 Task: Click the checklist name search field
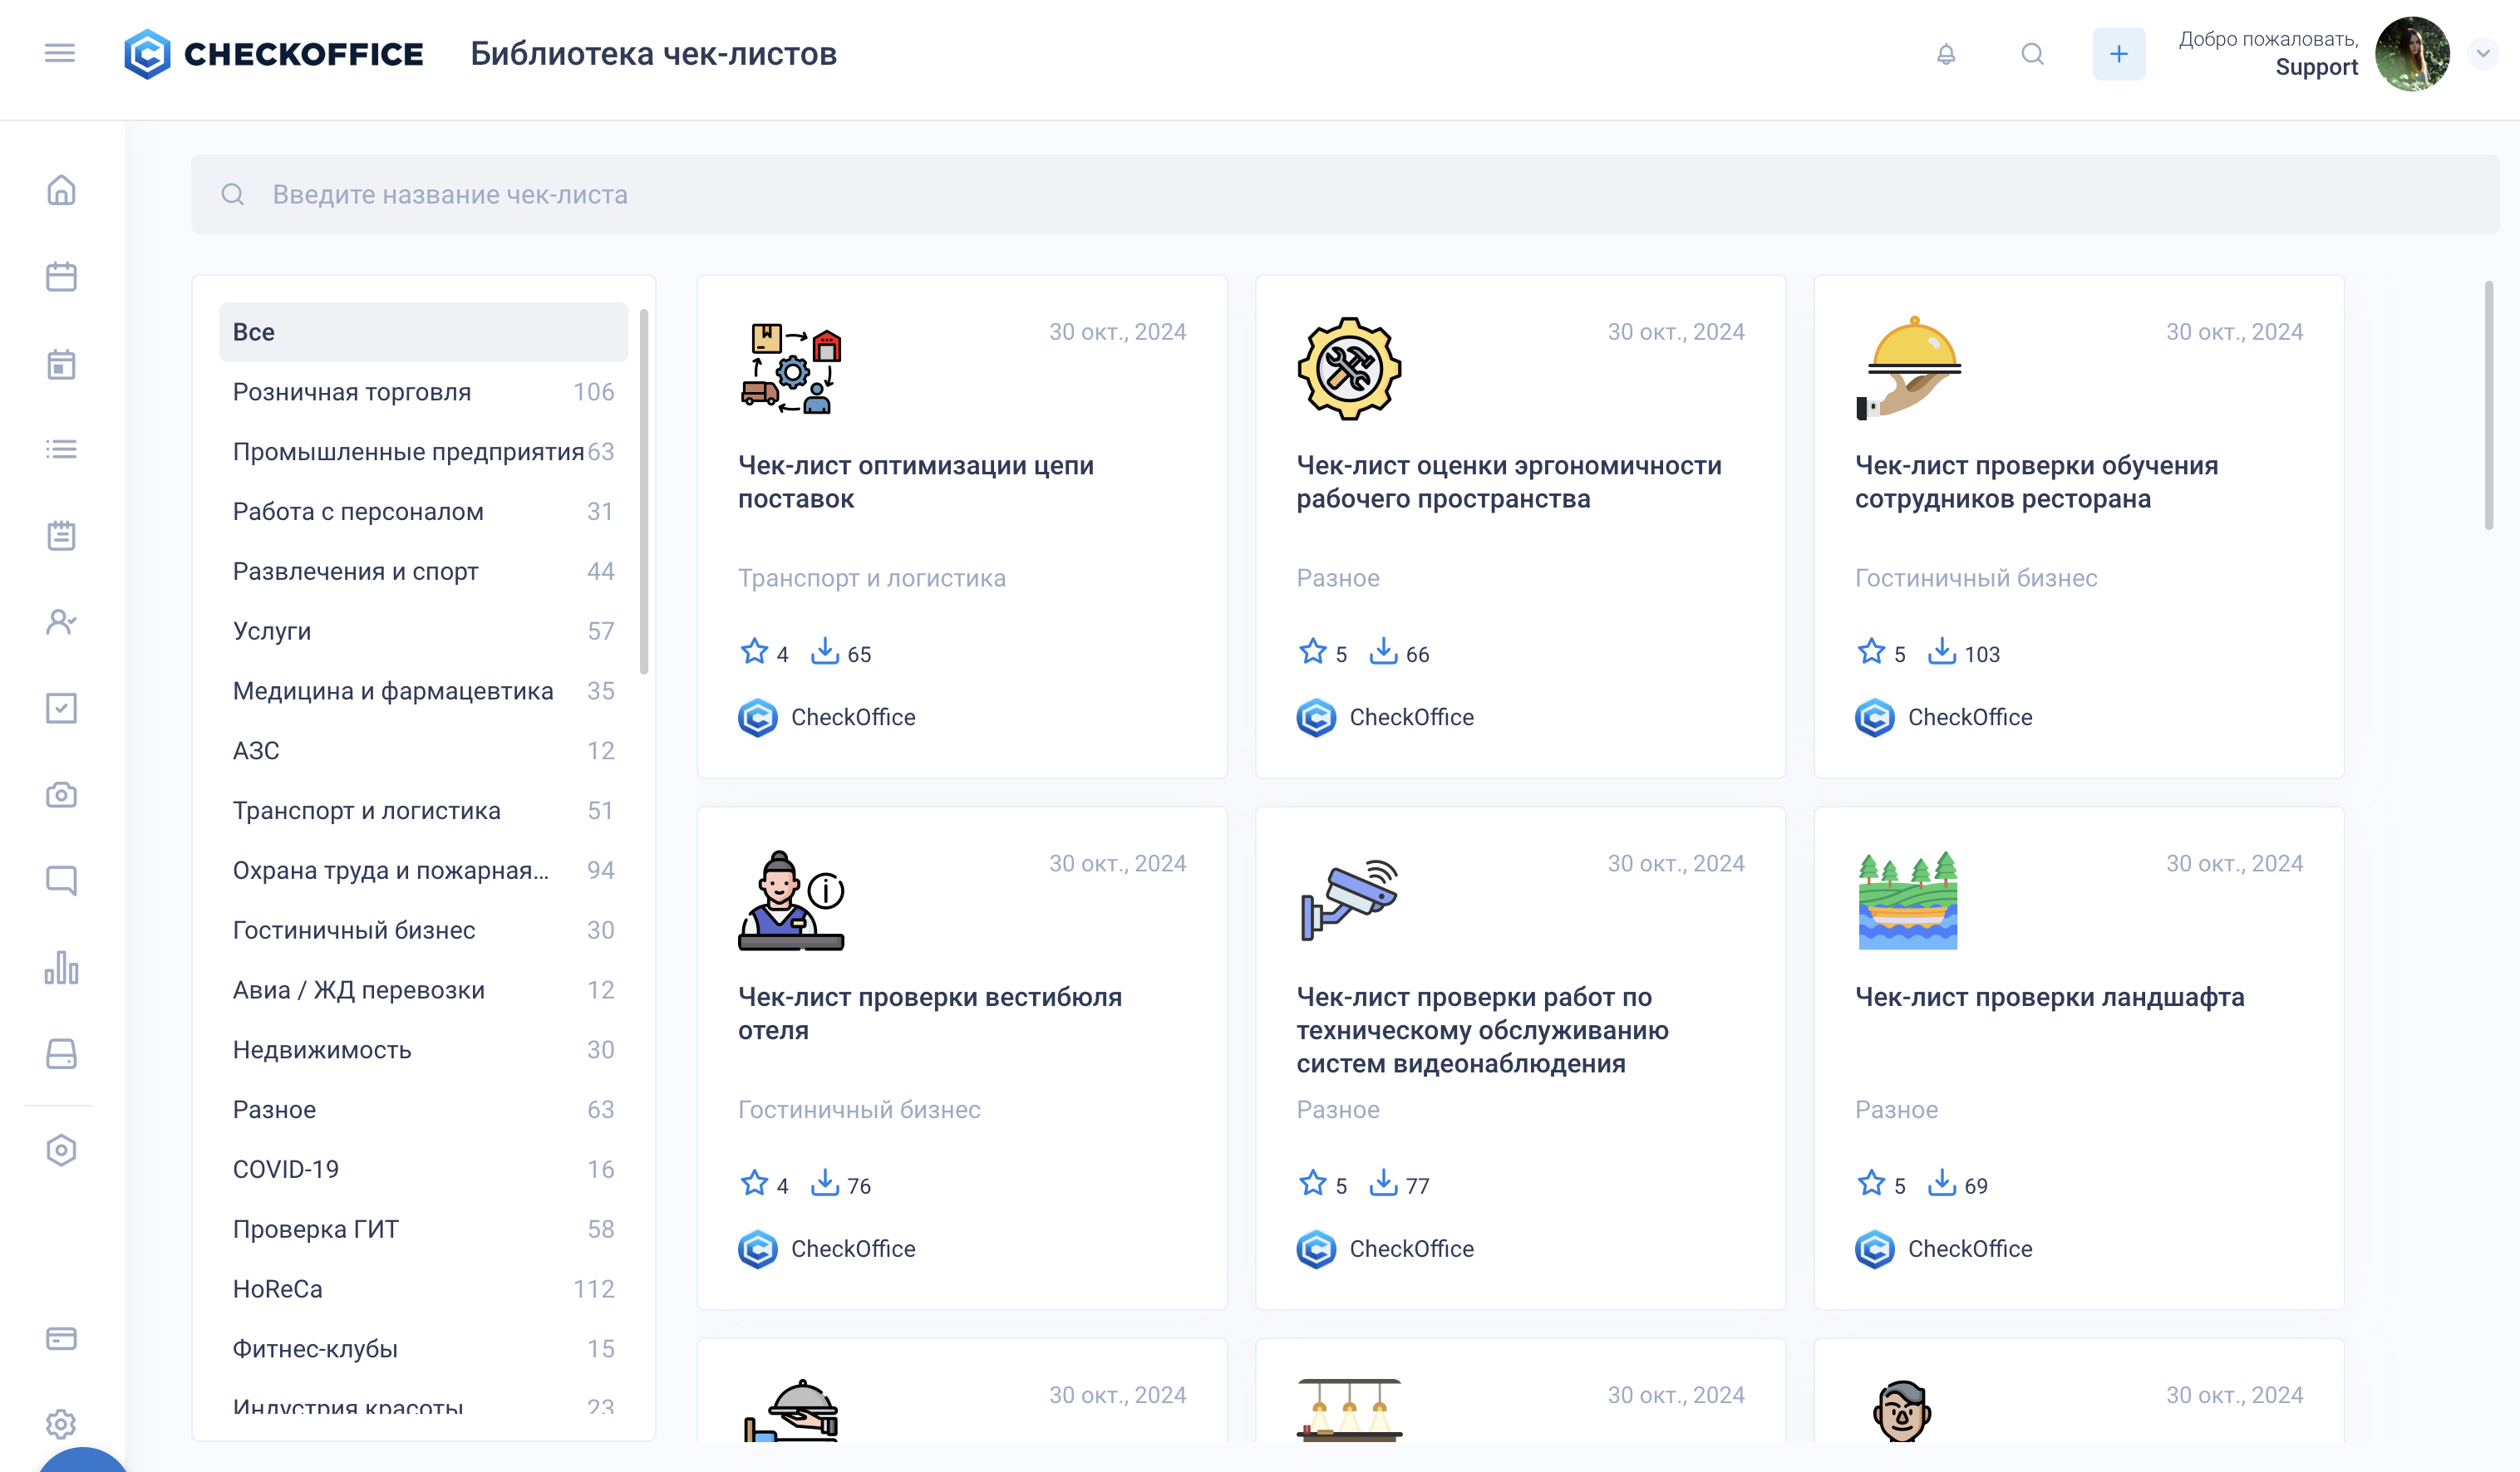click(1344, 195)
